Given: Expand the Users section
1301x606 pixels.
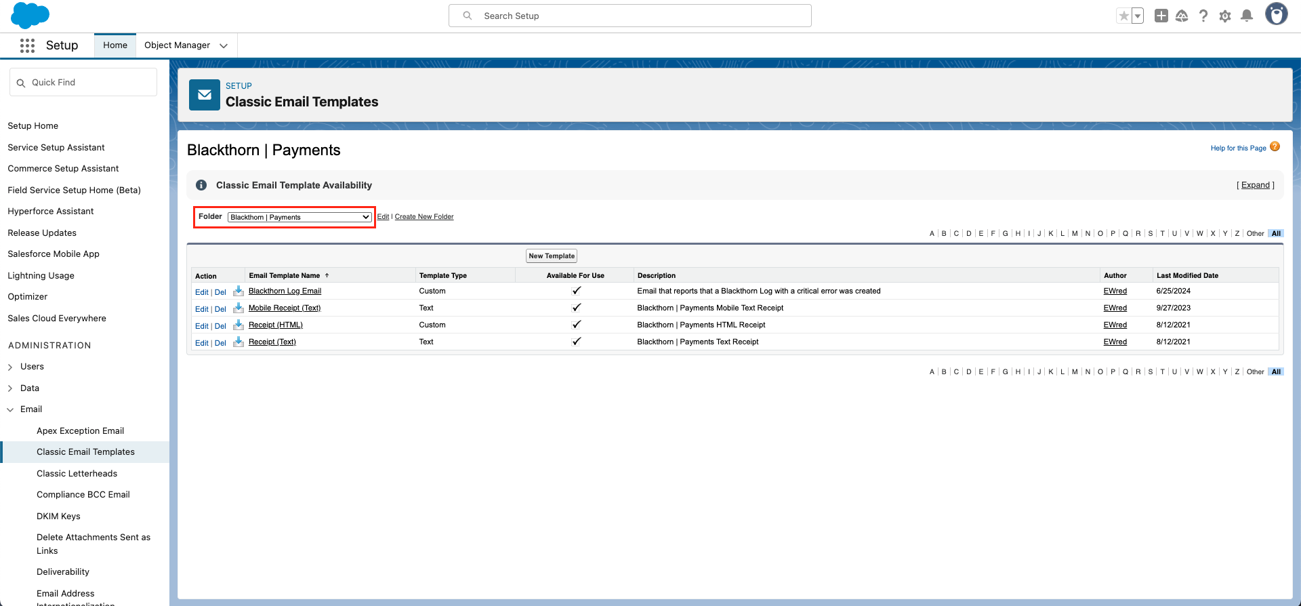Looking at the screenshot, I should 10,367.
